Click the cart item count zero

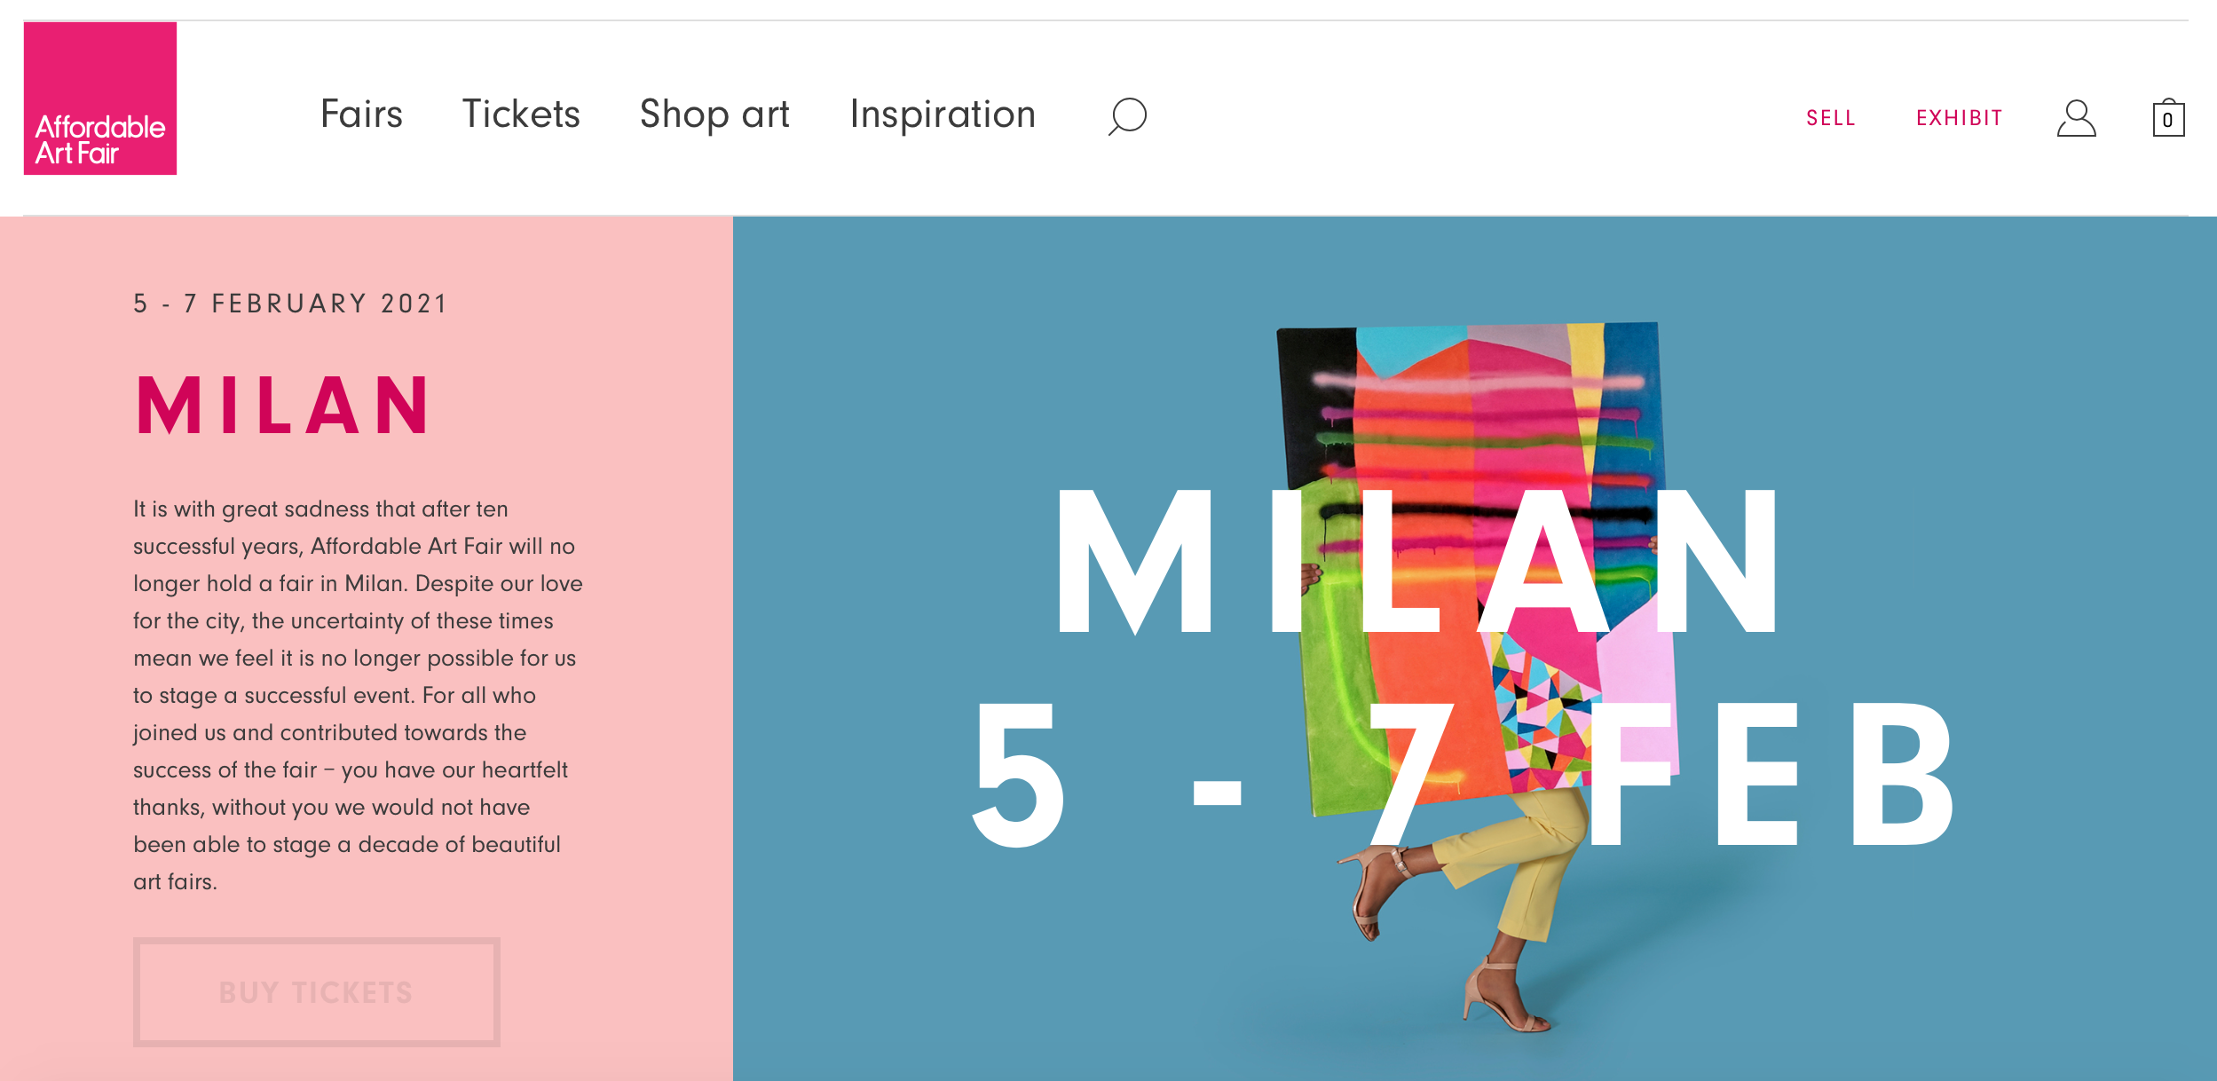(2168, 121)
